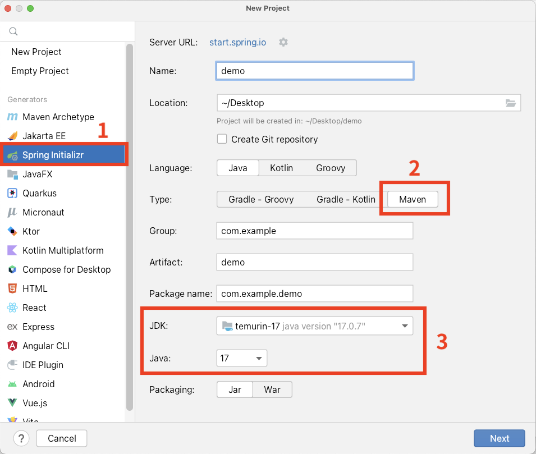Click the search magnifier icon
The height and width of the screenshot is (454, 536).
13,31
